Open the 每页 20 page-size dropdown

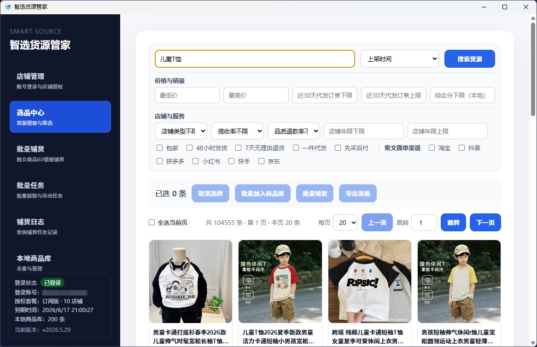(x=345, y=223)
